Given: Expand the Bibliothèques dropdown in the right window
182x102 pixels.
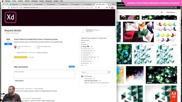Looking at the screenshot, I should pos(171,12).
